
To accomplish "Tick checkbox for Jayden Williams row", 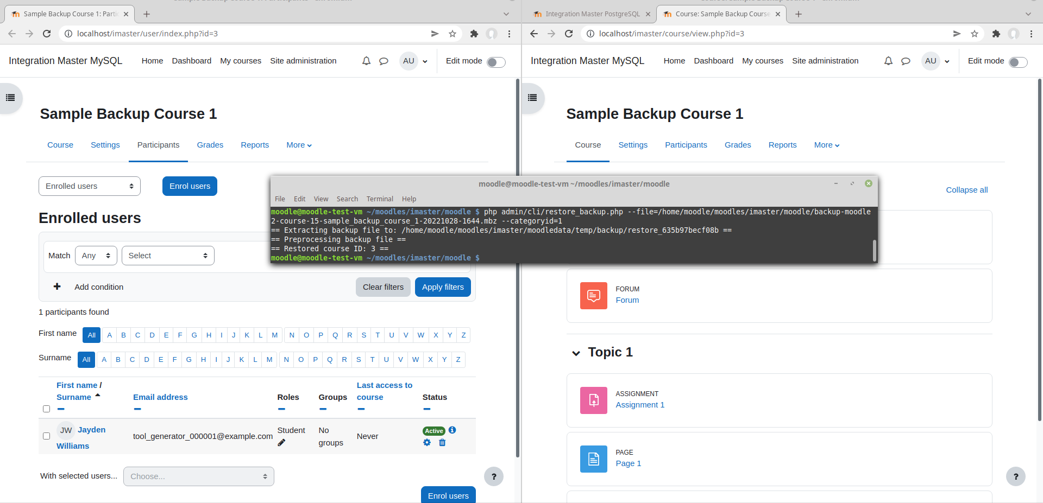I will point(46,436).
